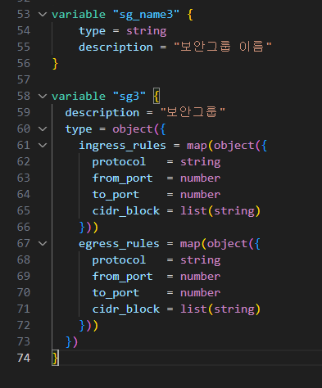Viewport: 322px width, 388px height.
Task: Click from_port key on line 63
Action: tap(122, 178)
